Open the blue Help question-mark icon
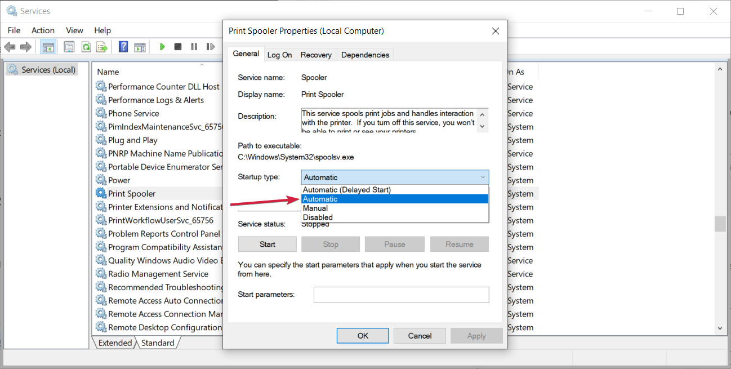The image size is (731, 369). coord(123,47)
